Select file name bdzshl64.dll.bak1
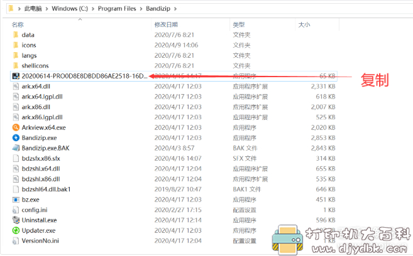Viewport: 413px width, 256px height. click(x=46, y=189)
